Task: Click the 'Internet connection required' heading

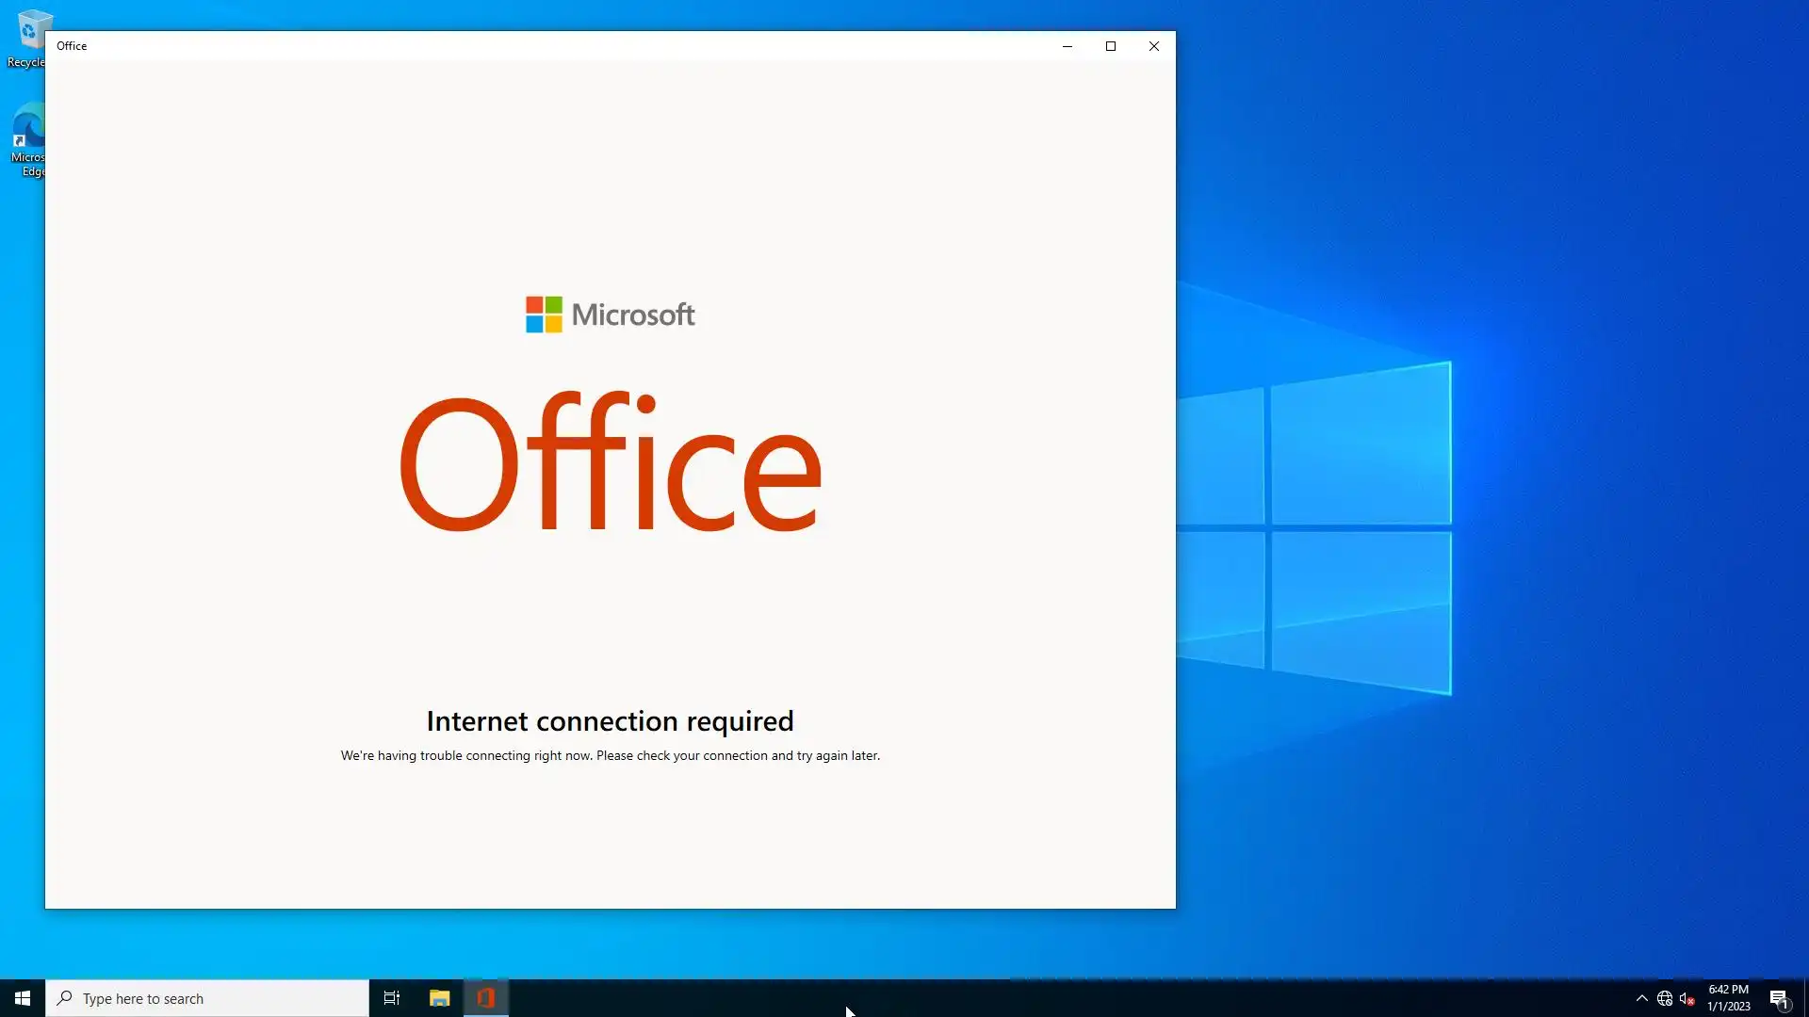Action: 610,721
